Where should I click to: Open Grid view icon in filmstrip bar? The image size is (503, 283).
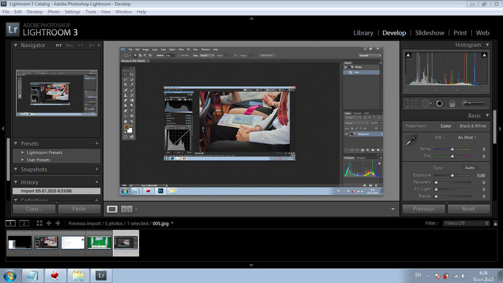click(39, 223)
